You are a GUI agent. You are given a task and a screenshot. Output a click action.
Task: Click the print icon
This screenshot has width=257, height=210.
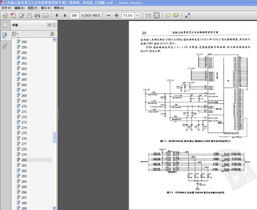click(37, 15)
